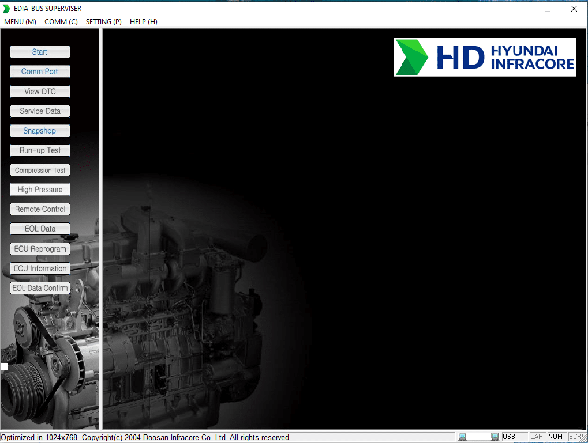Open the HELP (H) menu
The height and width of the screenshot is (443, 588).
pos(144,22)
